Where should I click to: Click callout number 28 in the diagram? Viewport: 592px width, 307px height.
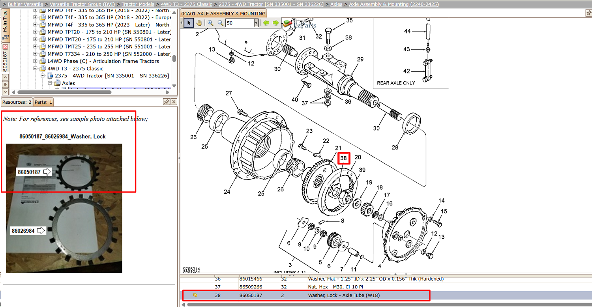coord(395,148)
